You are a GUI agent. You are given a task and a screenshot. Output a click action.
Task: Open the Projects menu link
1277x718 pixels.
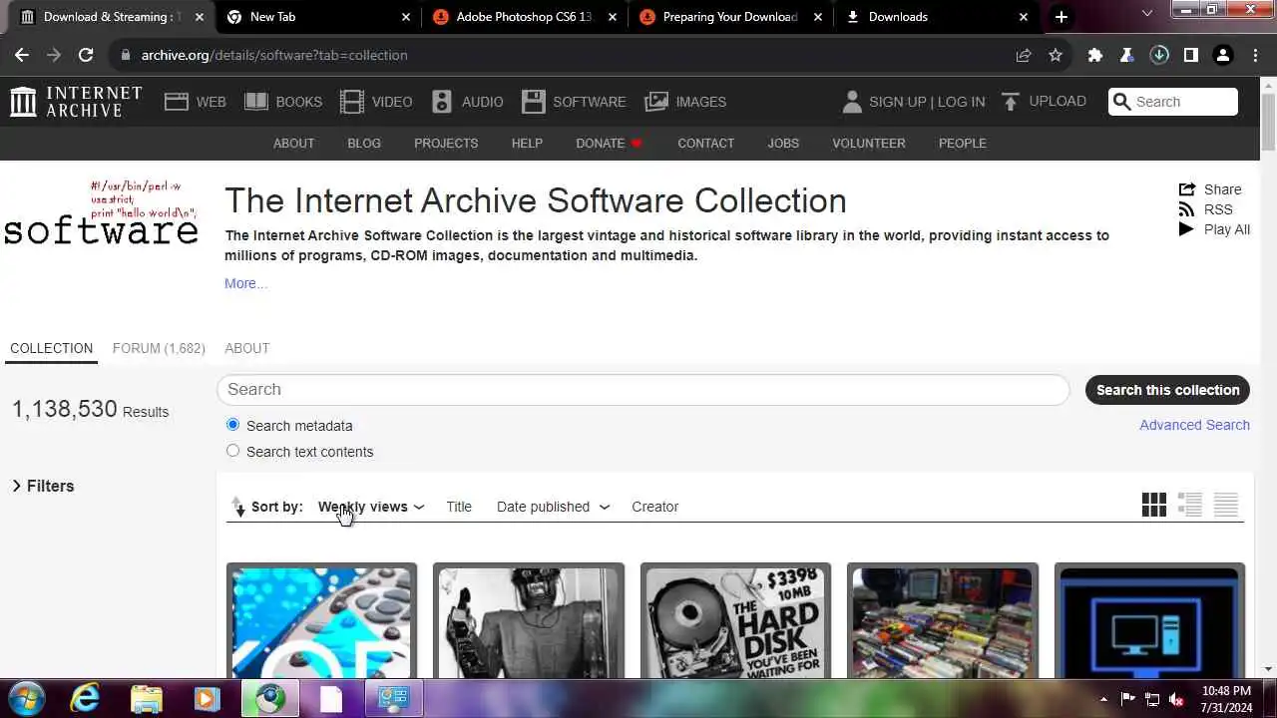446,143
